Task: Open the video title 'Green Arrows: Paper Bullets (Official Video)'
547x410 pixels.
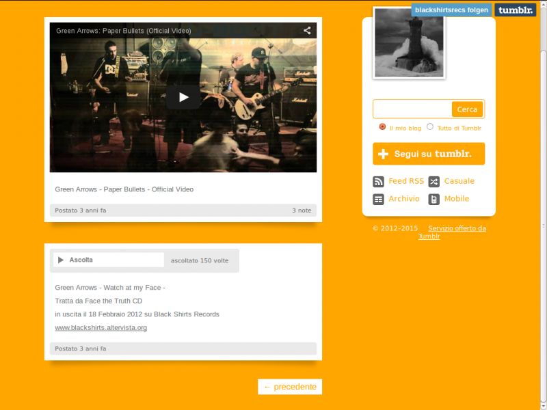Action: tap(124, 31)
